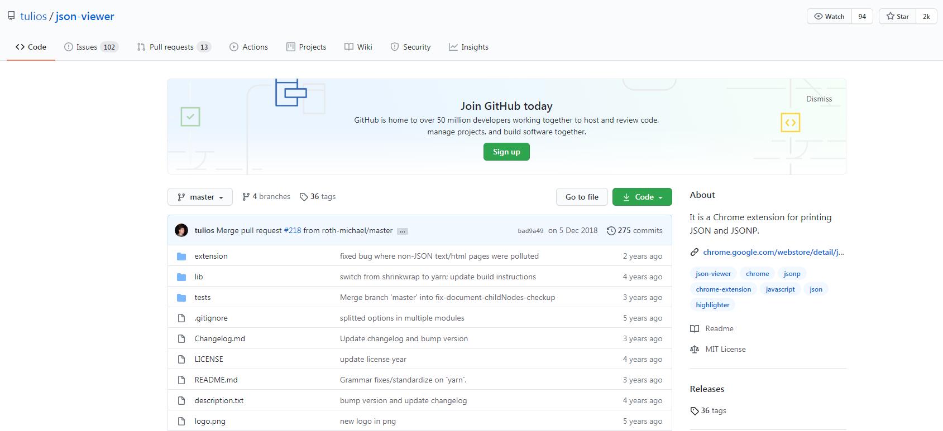The image size is (943, 431).
Task: Open the Insights tab
Action: point(468,47)
